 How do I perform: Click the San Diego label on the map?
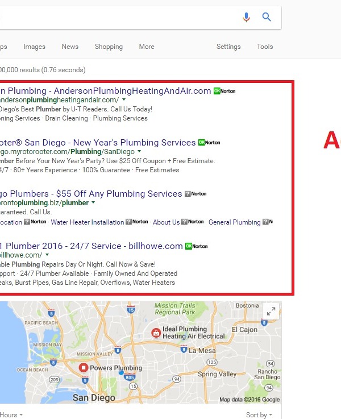[94, 397]
